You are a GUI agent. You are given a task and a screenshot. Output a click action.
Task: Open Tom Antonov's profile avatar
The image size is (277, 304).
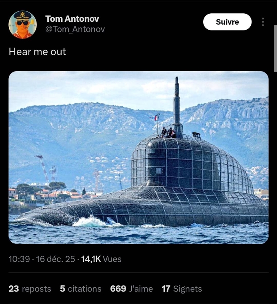[23, 25]
